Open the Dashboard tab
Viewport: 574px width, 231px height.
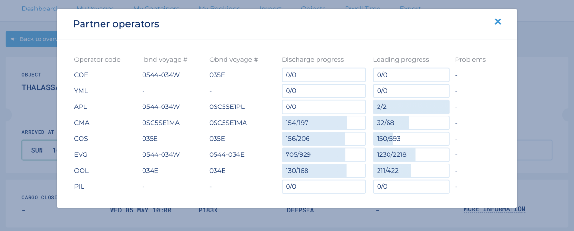(39, 9)
